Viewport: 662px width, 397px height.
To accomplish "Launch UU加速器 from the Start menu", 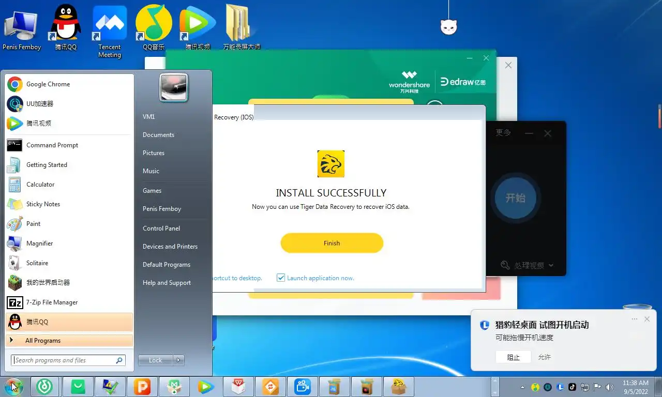I will 69,104.
